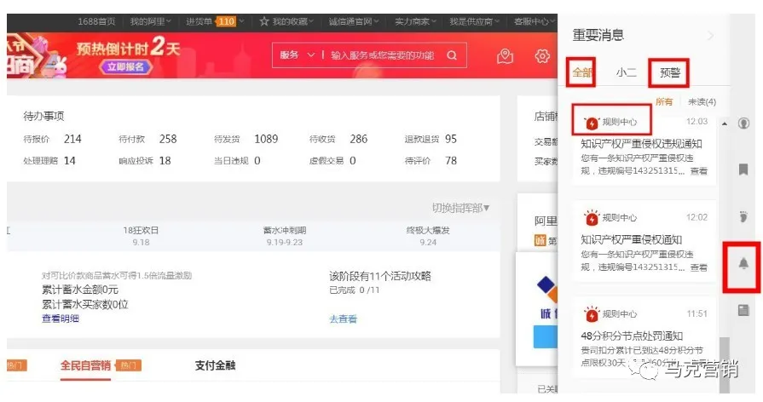
Task: Click the bookmark icon in right sidebar
Action: pos(743,169)
